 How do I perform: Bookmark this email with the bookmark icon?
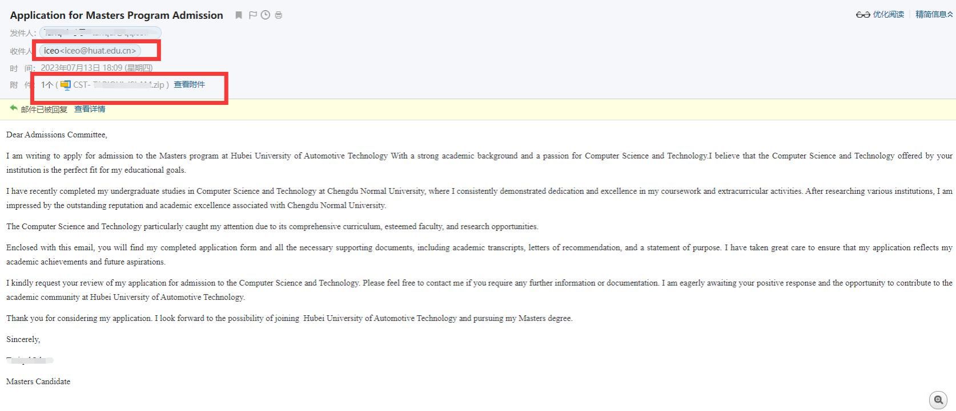239,15
